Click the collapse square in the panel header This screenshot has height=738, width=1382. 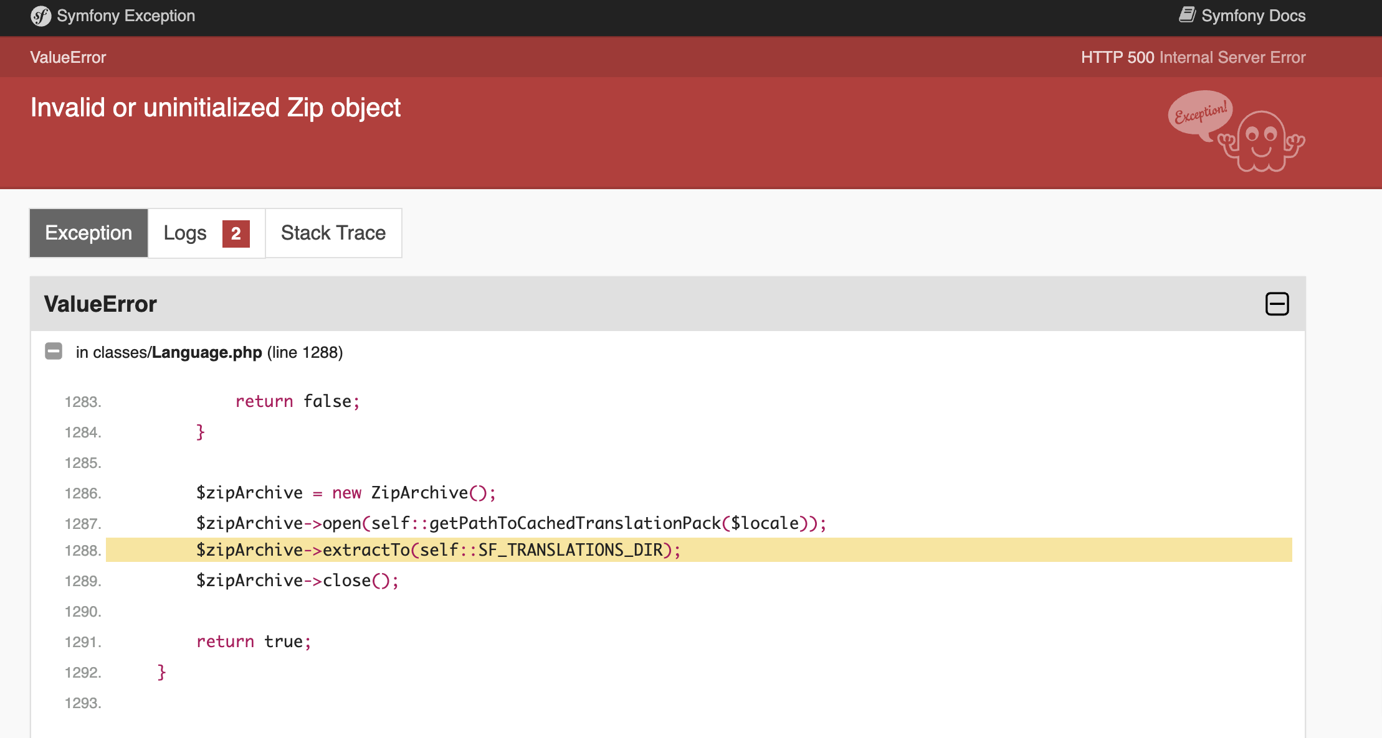1277,304
